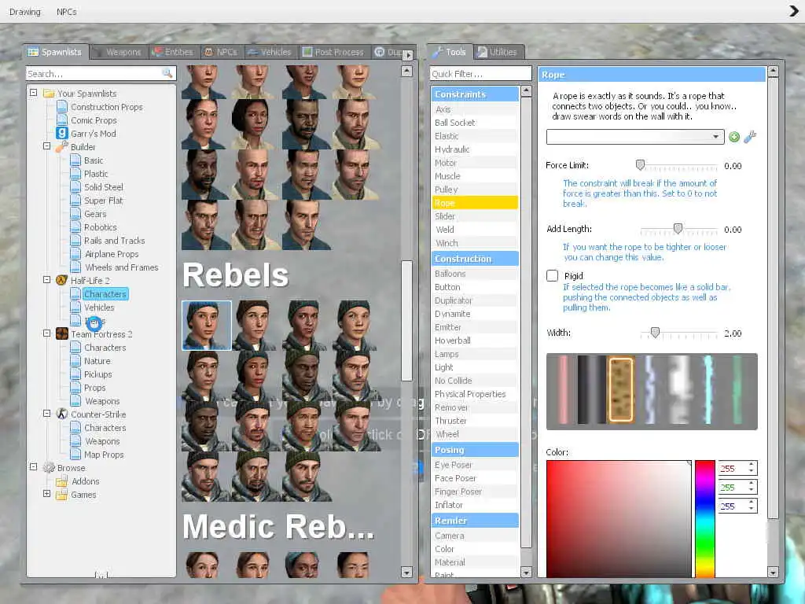
Task: Focus the Quick Filter field
Action: coord(480,73)
